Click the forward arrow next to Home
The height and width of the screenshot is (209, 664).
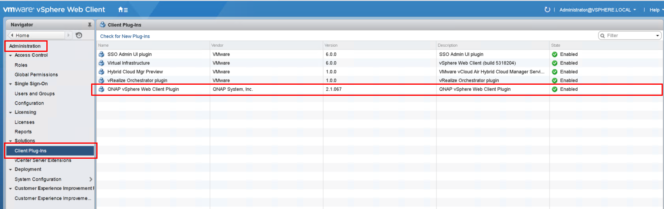click(x=69, y=35)
